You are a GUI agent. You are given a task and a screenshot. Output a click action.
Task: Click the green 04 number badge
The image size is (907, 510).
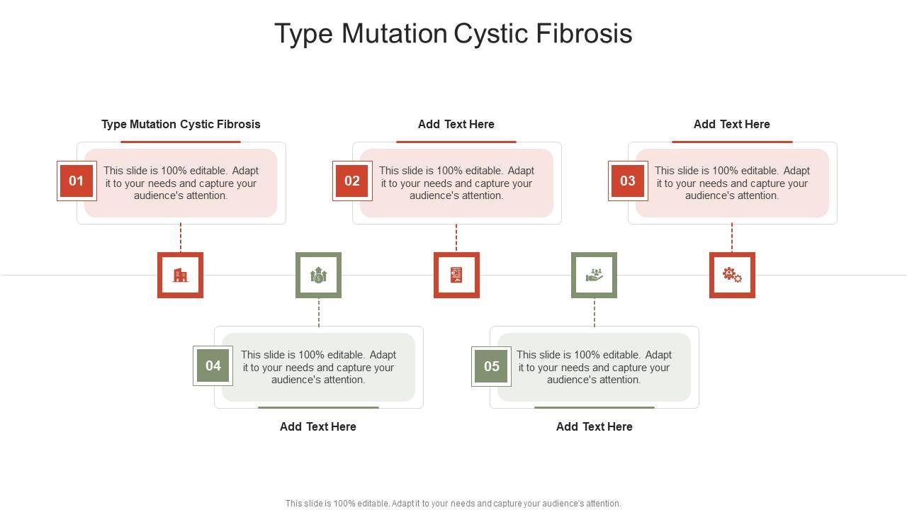pyautogui.click(x=213, y=366)
